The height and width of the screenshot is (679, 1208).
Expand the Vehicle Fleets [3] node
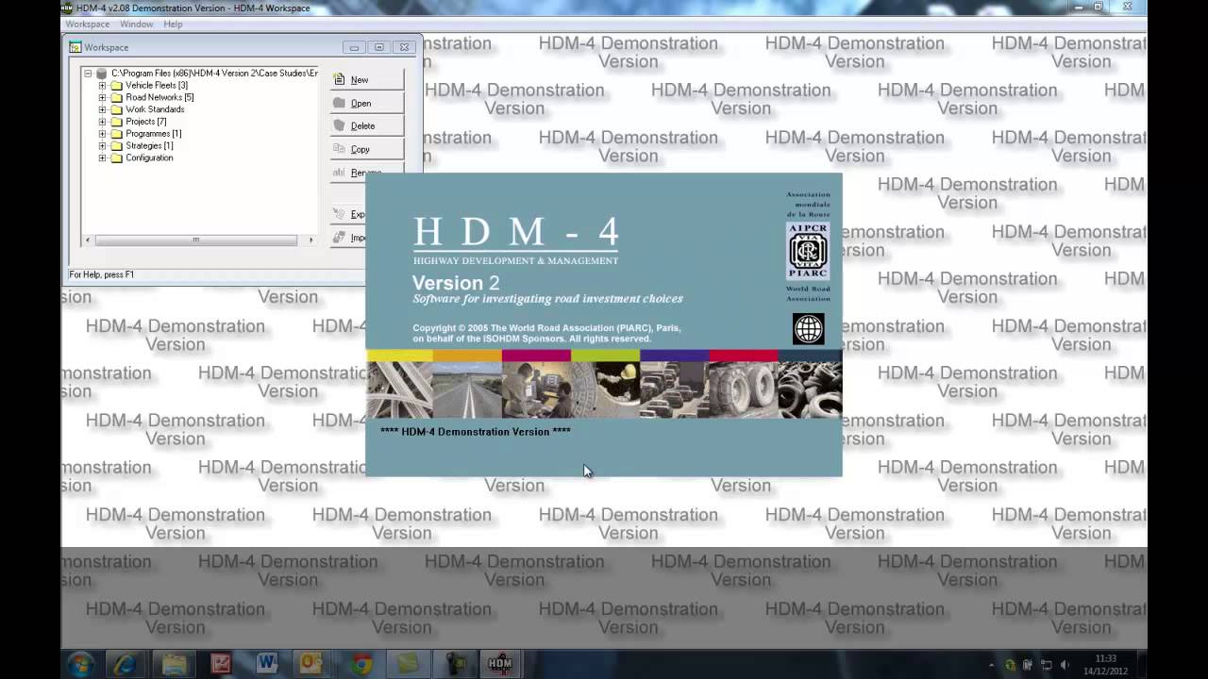tap(102, 85)
